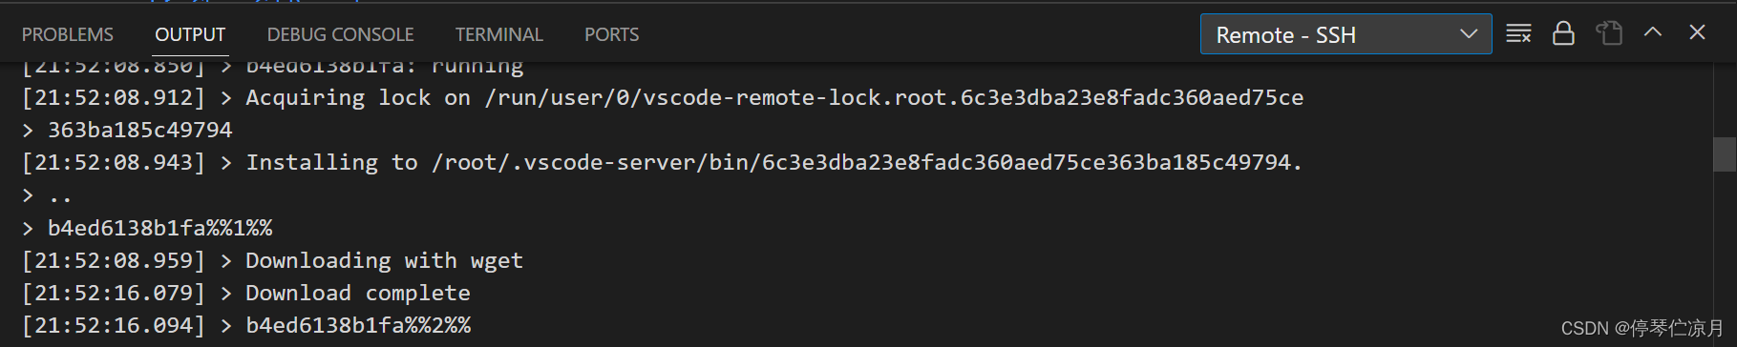1737x347 pixels.
Task: Click the output panel scrollbar thumb
Action: [1724, 153]
